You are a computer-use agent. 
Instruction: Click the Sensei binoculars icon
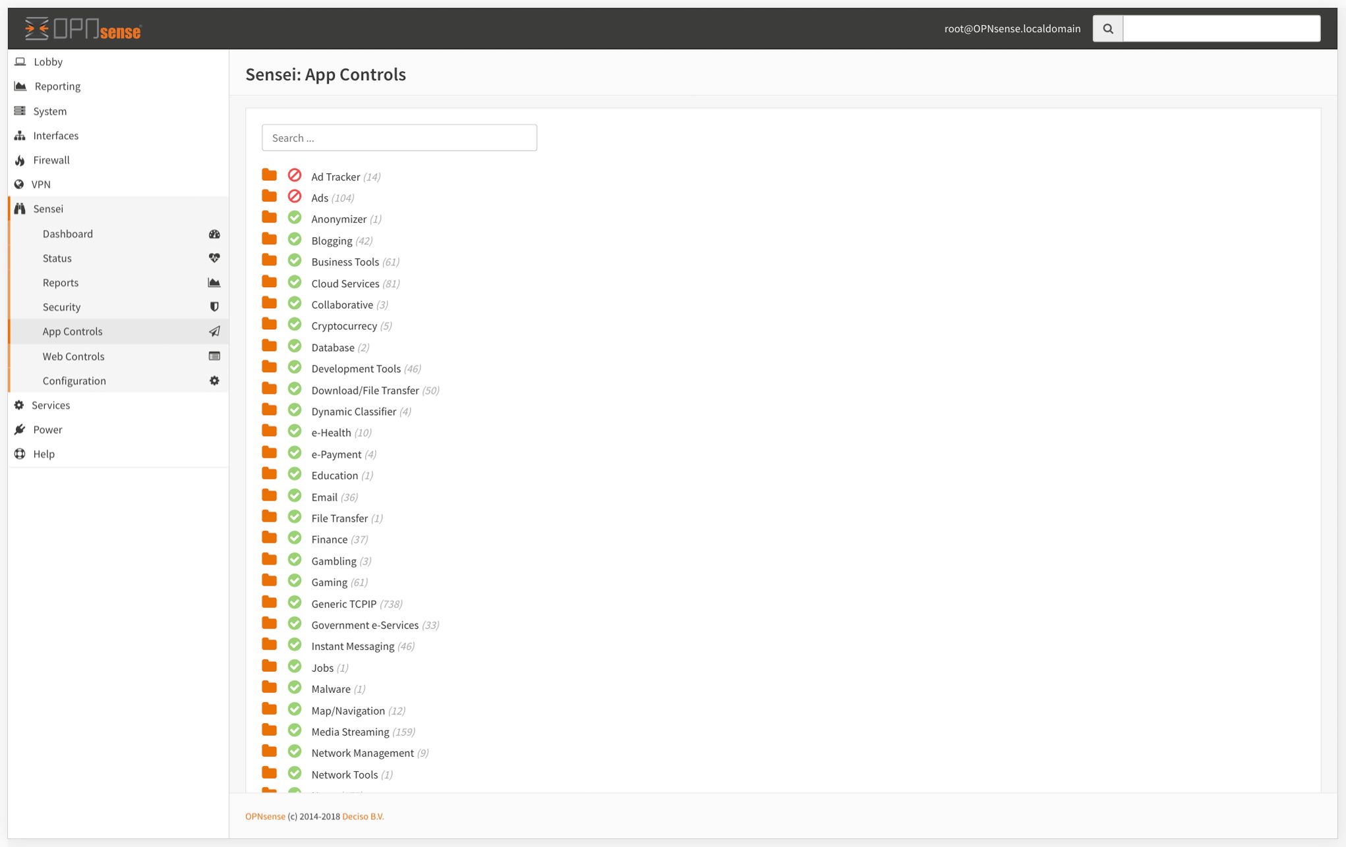tap(20, 209)
